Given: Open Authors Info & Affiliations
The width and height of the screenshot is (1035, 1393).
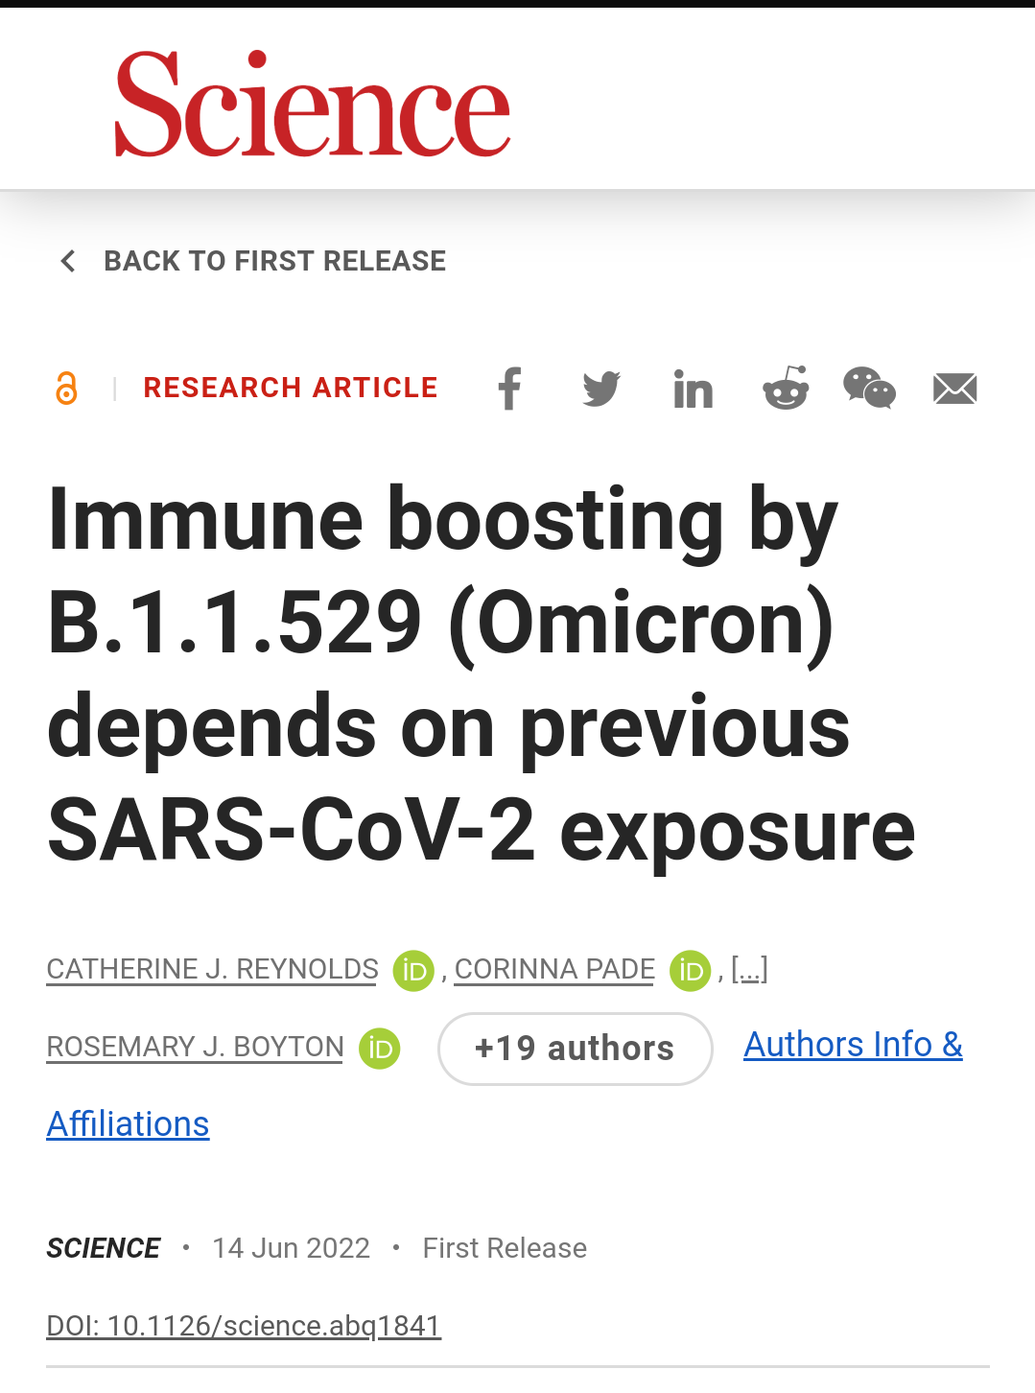Looking at the screenshot, I should point(853,1045).
